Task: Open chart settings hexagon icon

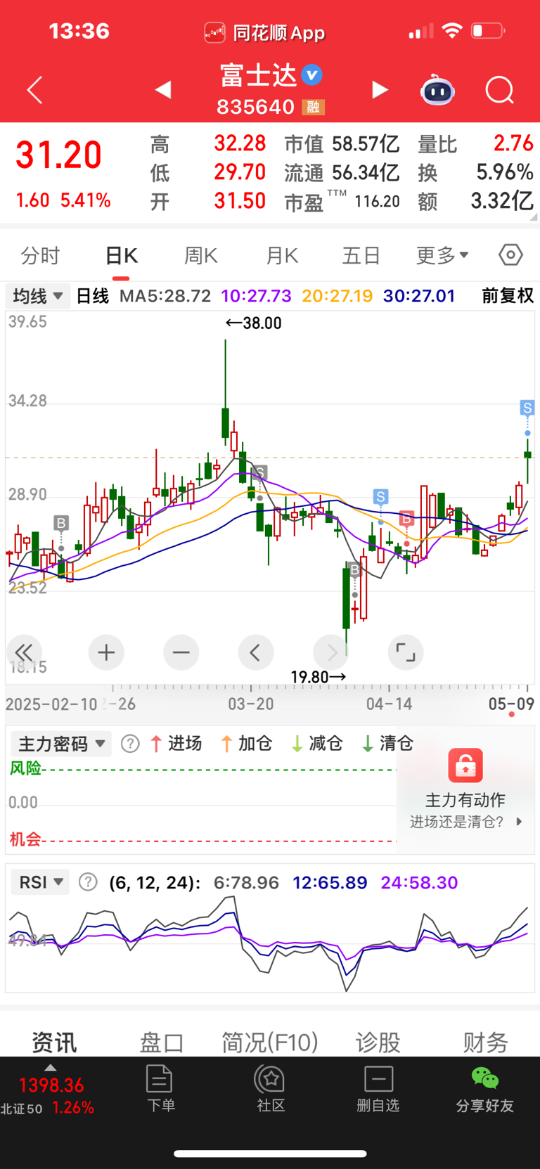Action: (x=510, y=254)
